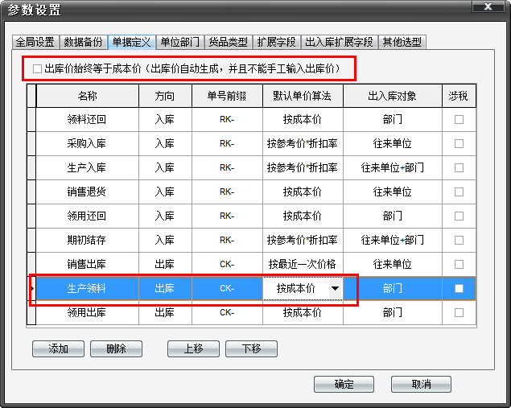Go to 单位部门 tab

pyautogui.click(x=179, y=42)
